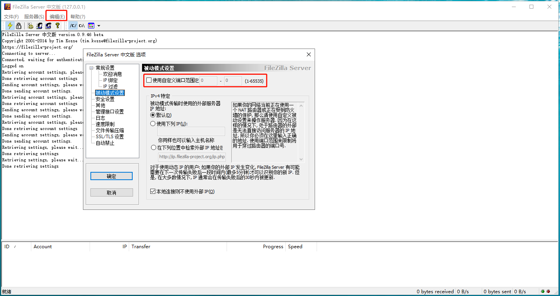Click the NAT help text scrollbar up arrow
Viewport: 560px width, 296px height.
point(301,105)
